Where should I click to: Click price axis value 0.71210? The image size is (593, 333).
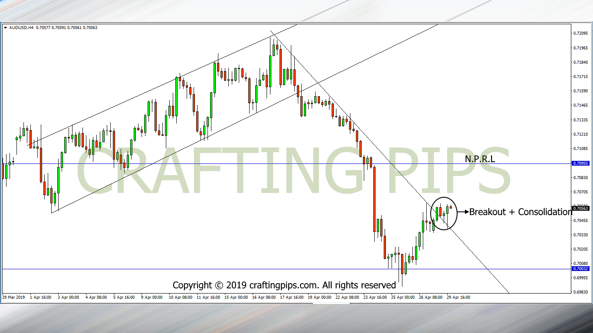pos(580,134)
